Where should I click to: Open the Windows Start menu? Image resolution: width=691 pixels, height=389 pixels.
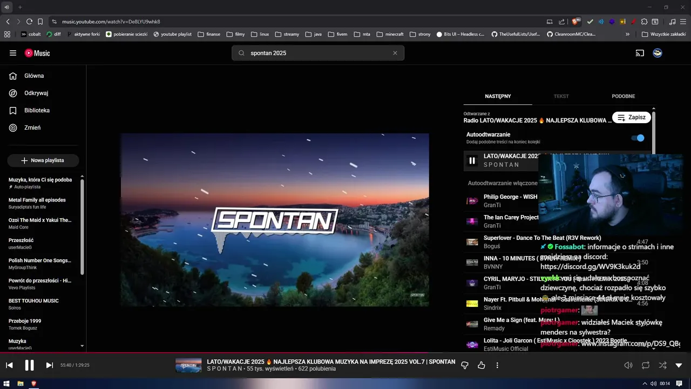[6, 384]
